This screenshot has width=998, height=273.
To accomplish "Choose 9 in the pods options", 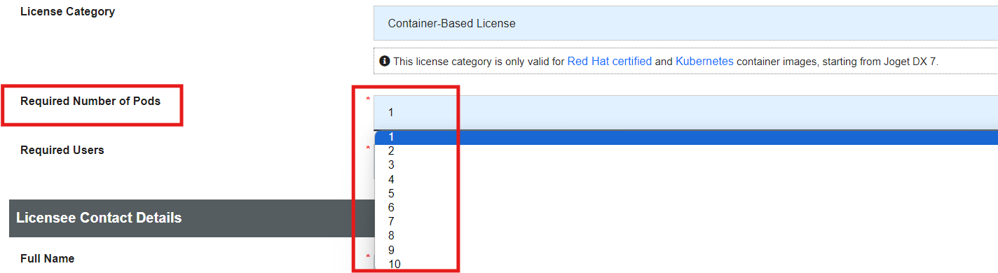I will (686, 250).
